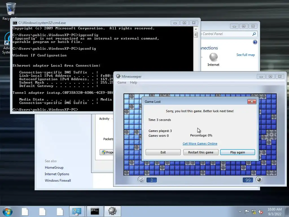
Task: Click the Control Panel search magnifier icon
Action: 254,34
